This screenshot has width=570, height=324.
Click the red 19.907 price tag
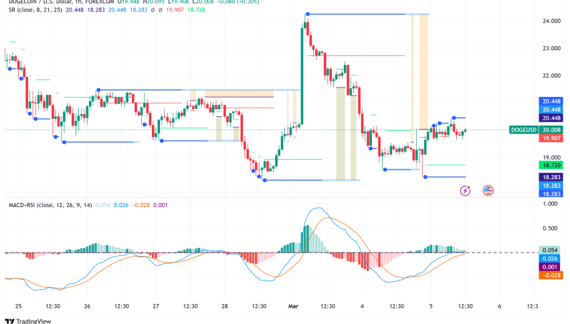pyautogui.click(x=551, y=138)
